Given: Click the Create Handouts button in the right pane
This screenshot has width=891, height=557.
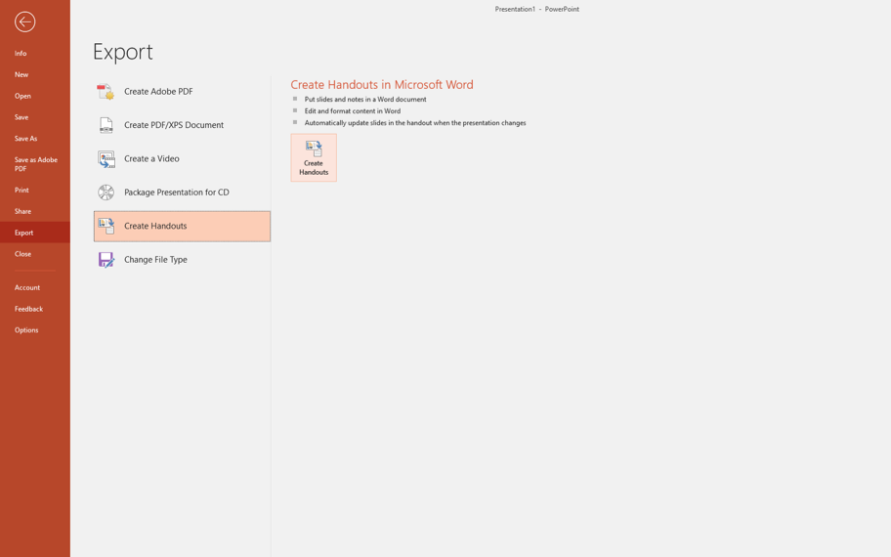Looking at the screenshot, I should click(x=314, y=157).
